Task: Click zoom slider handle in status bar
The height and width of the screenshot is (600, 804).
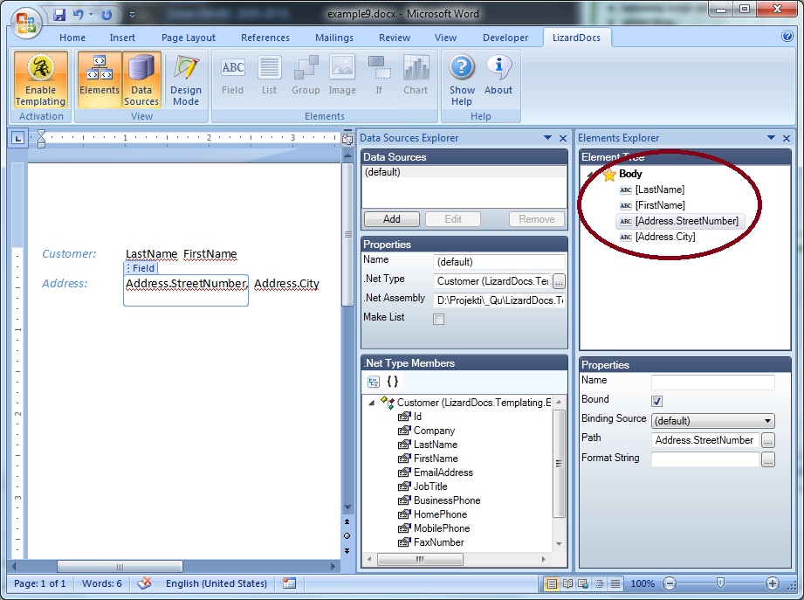Action: pos(720,583)
